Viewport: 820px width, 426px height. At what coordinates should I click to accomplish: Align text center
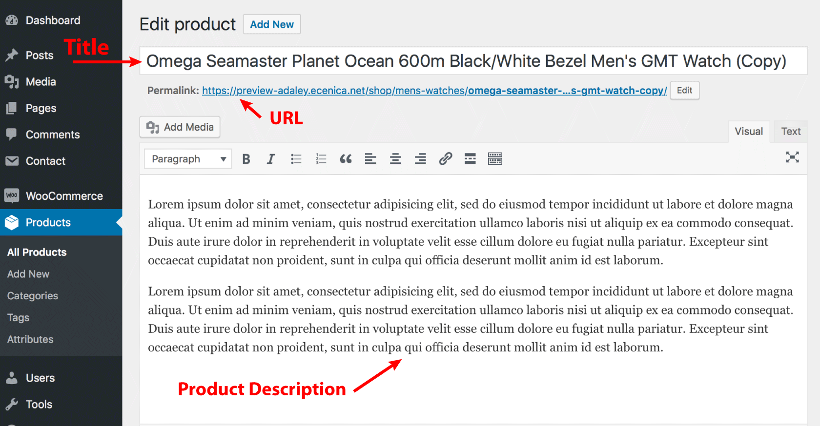point(395,159)
